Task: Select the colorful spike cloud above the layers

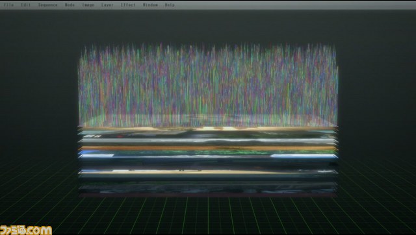Action: point(208,85)
